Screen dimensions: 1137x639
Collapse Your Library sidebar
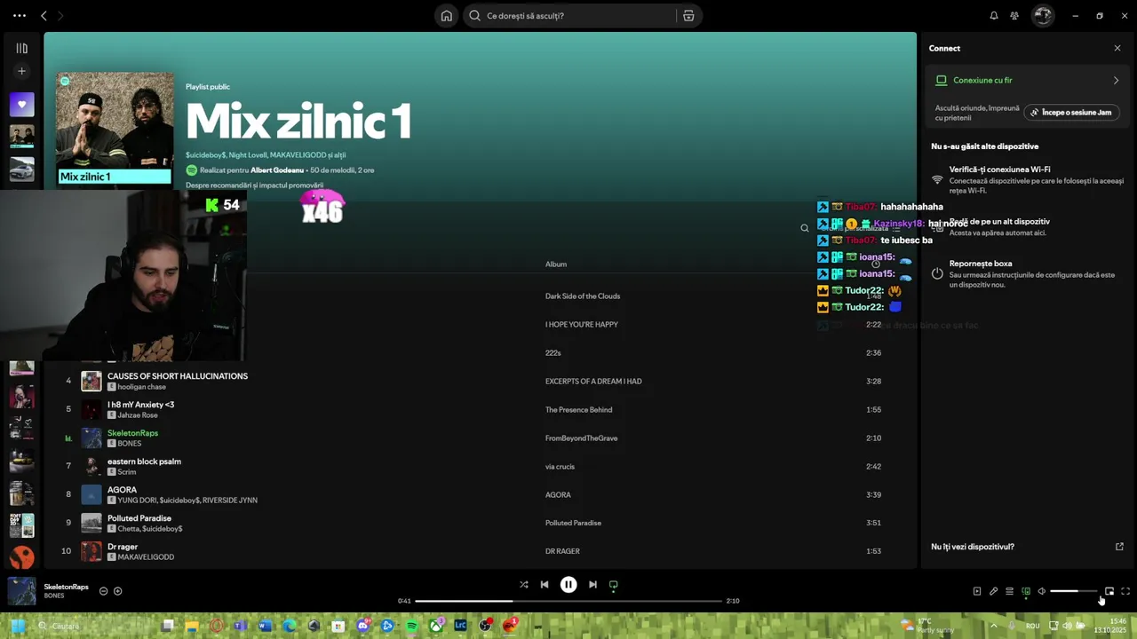coord(22,49)
